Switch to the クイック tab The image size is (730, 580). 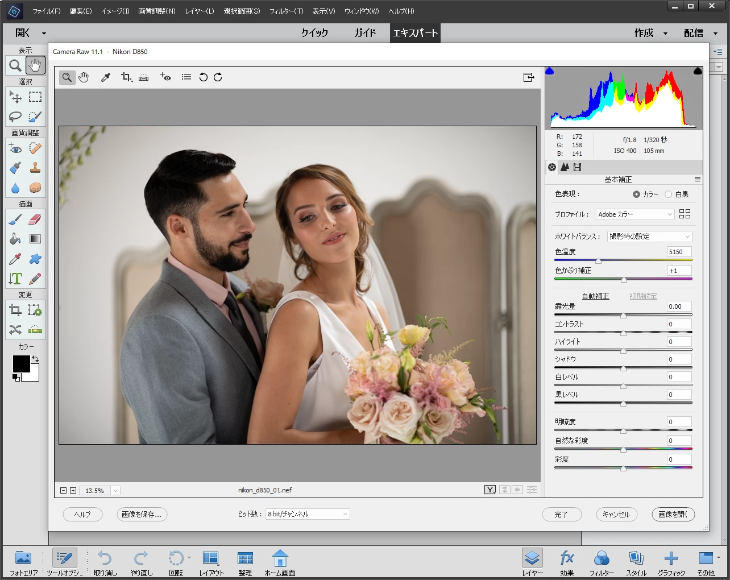[x=314, y=33]
